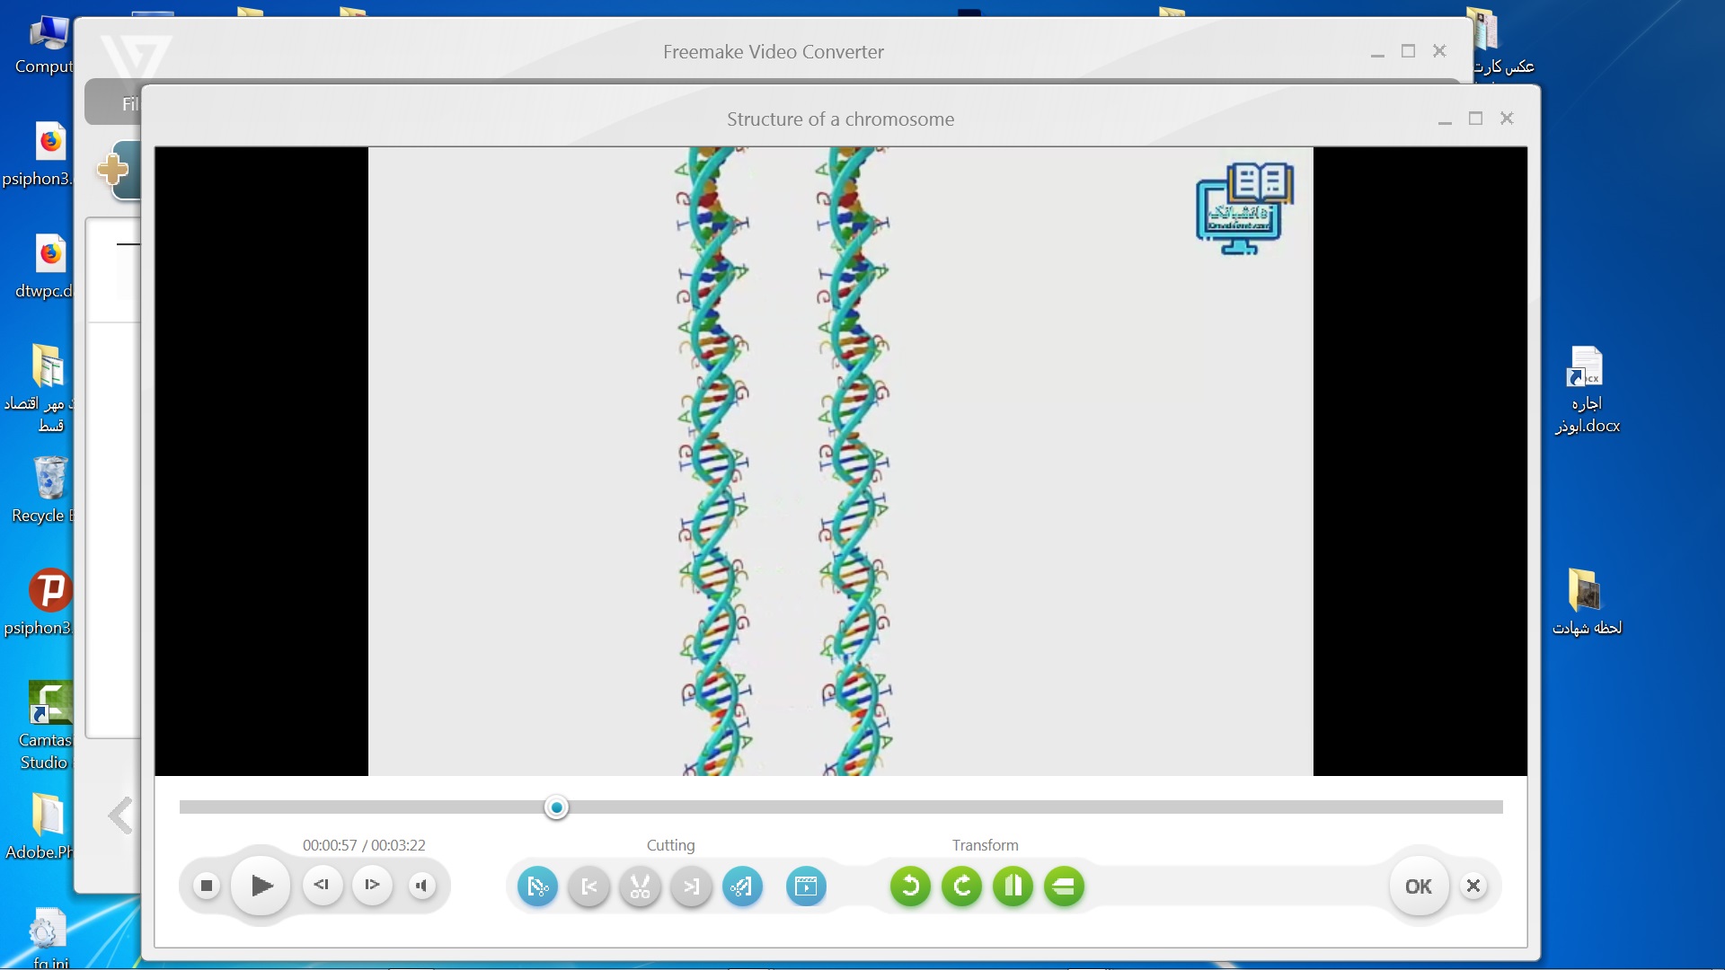This screenshot has width=1725, height=970.
Task: Play the chromosome video
Action: click(x=261, y=886)
